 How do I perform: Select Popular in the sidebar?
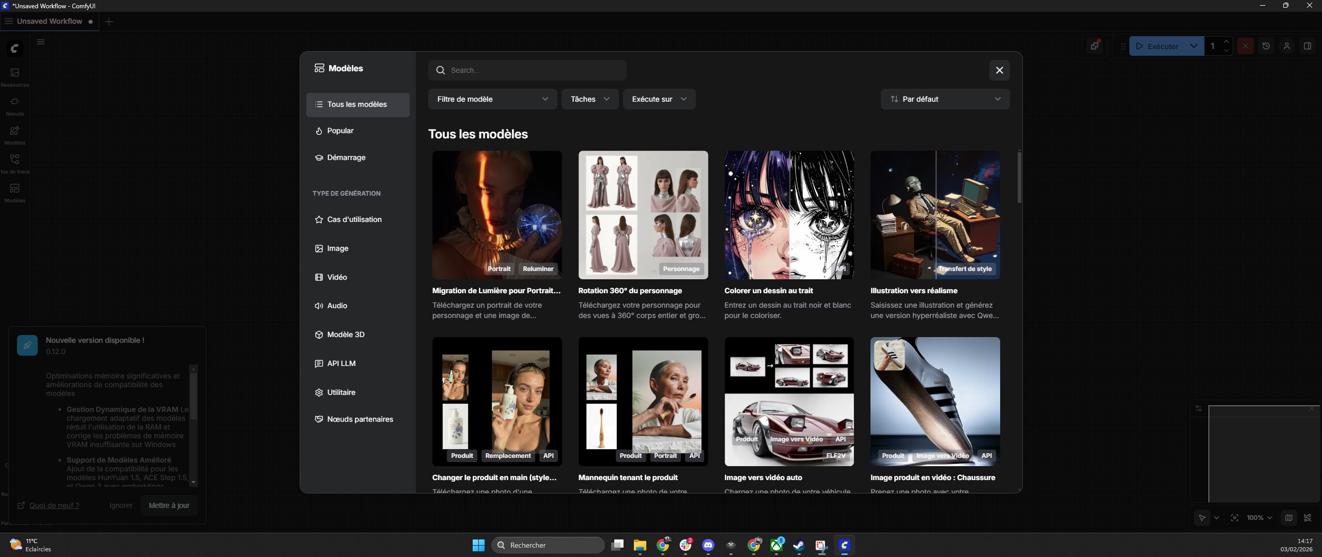point(340,131)
